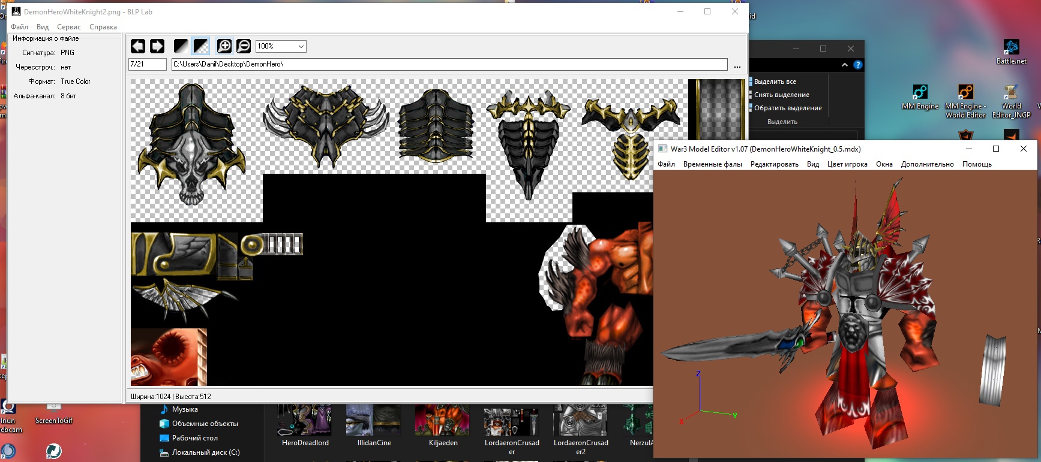Select the LordaeronCrusader file thumbnail
1041x462 pixels.
point(512,430)
